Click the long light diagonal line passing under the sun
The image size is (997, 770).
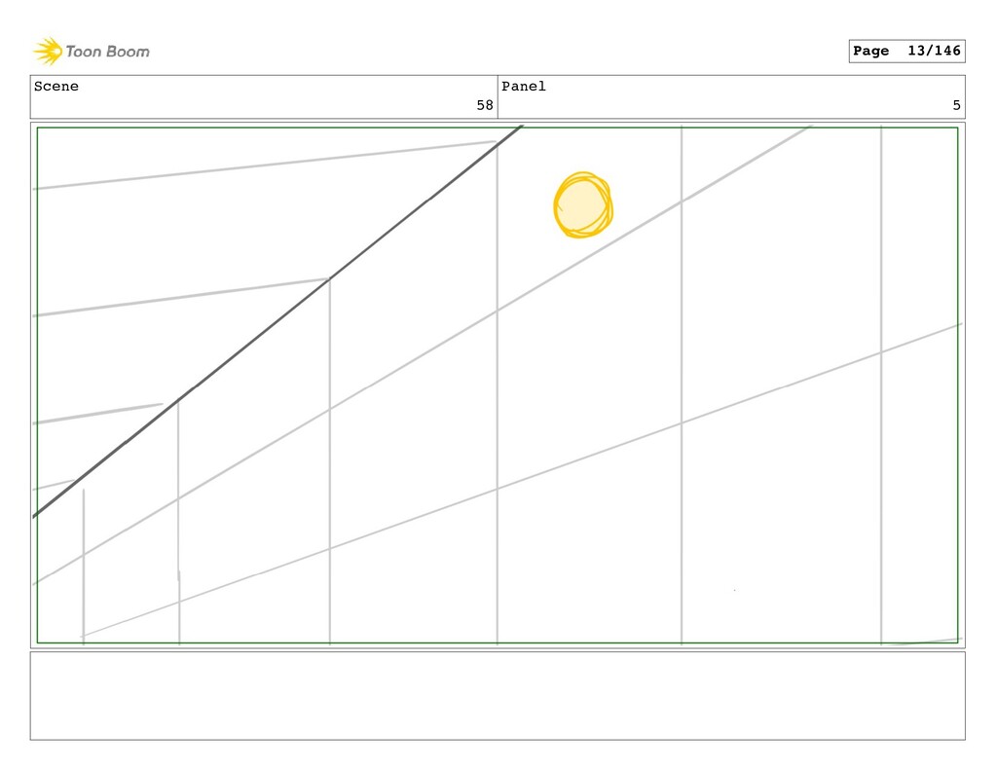click(423, 354)
